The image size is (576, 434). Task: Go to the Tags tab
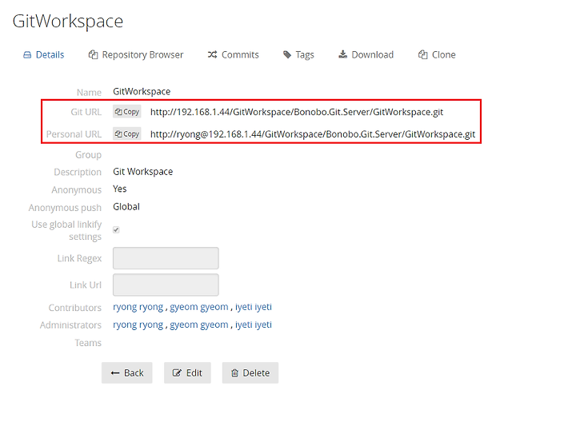(298, 55)
